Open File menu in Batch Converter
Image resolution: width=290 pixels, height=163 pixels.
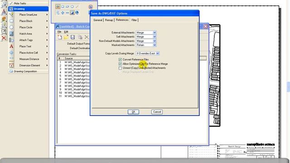(59, 32)
